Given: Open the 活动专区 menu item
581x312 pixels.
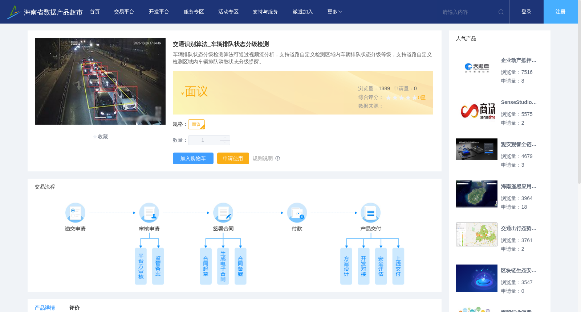Looking at the screenshot, I should point(228,12).
